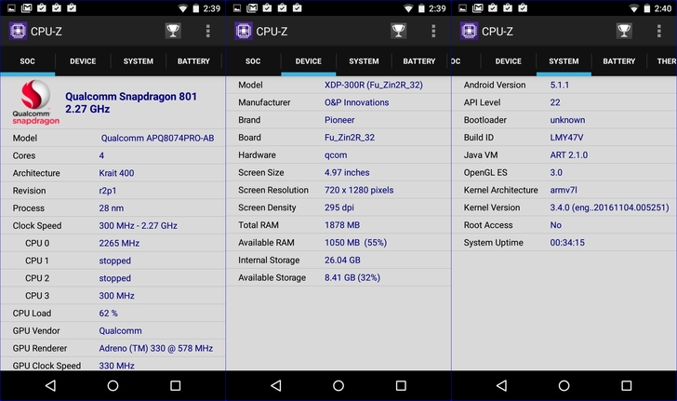Select the partially visible THER tab

pyautogui.click(x=666, y=61)
